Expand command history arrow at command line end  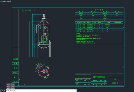(76, 91)
